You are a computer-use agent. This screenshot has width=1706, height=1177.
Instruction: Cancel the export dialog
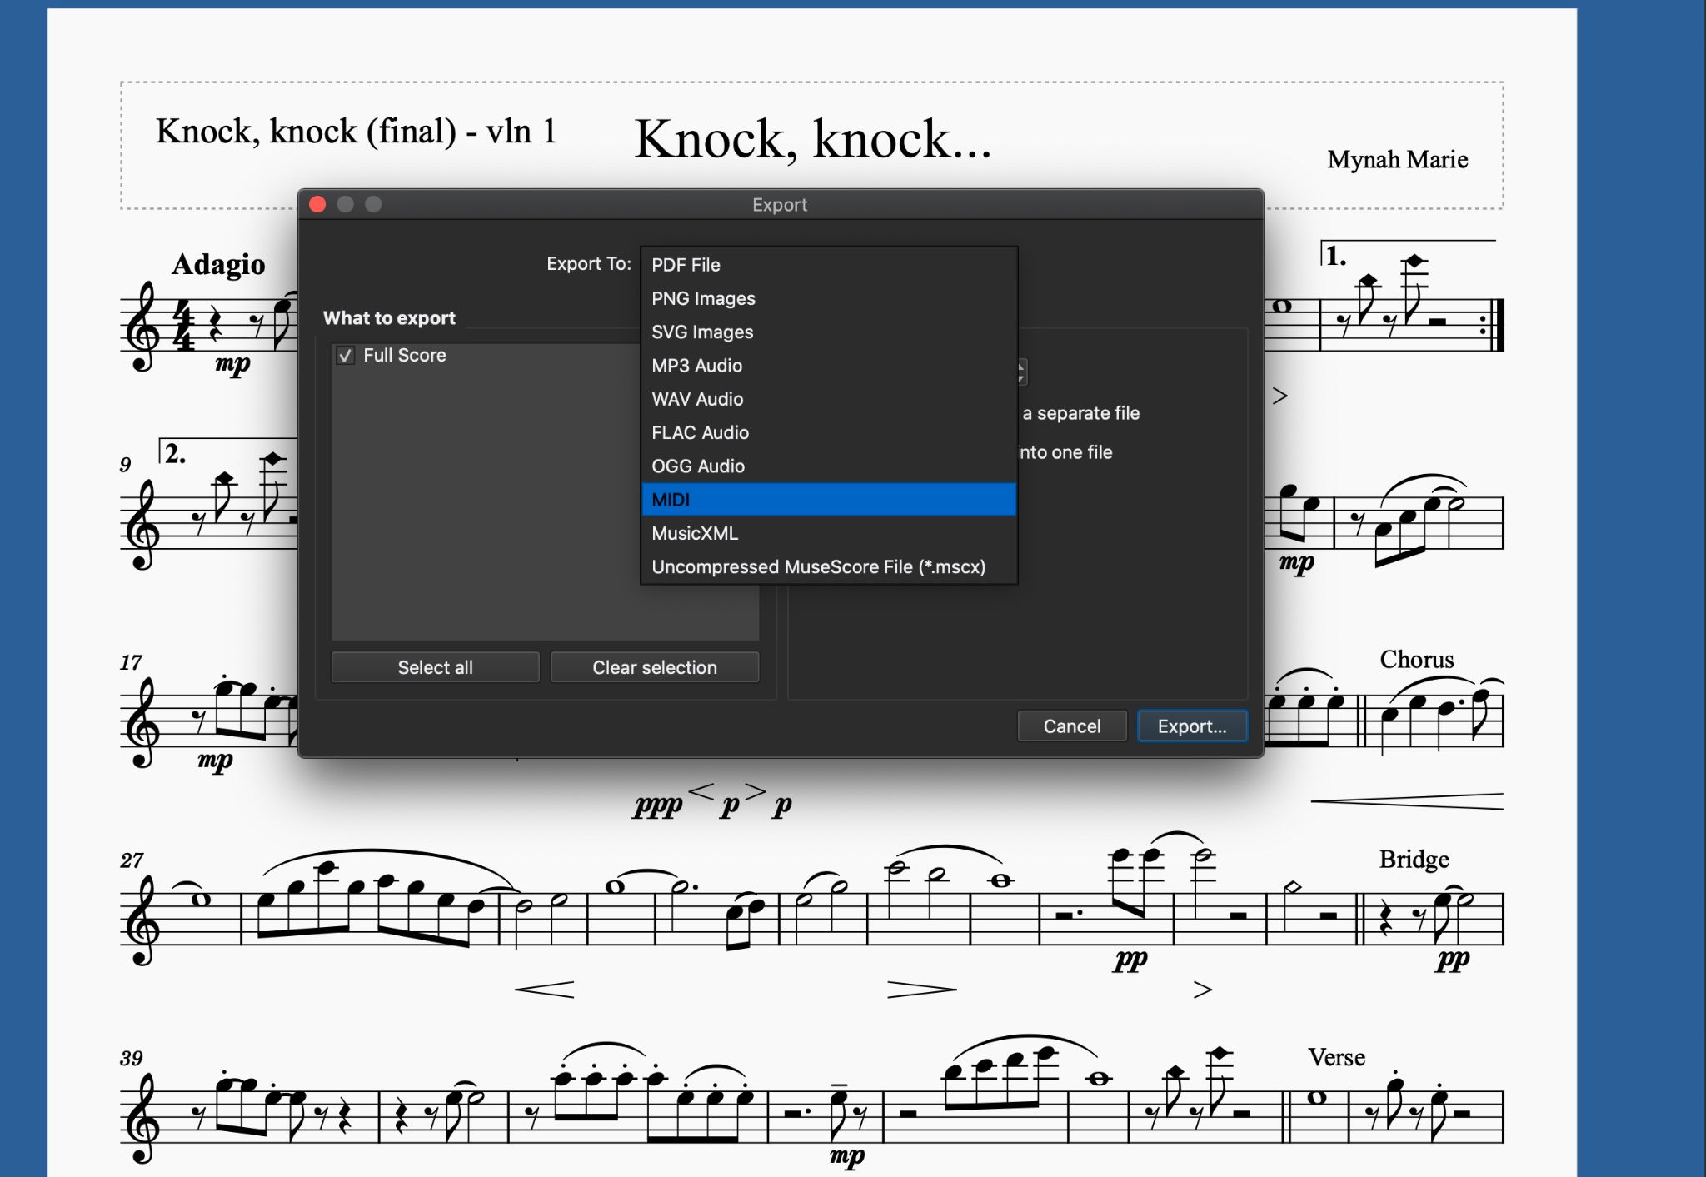1071,726
